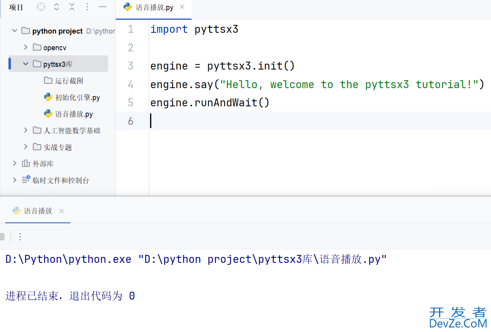The width and height of the screenshot is (491, 332).
Task: Select the 运行截图 folder in the tree
Action: pyautogui.click(x=69, y=81)
